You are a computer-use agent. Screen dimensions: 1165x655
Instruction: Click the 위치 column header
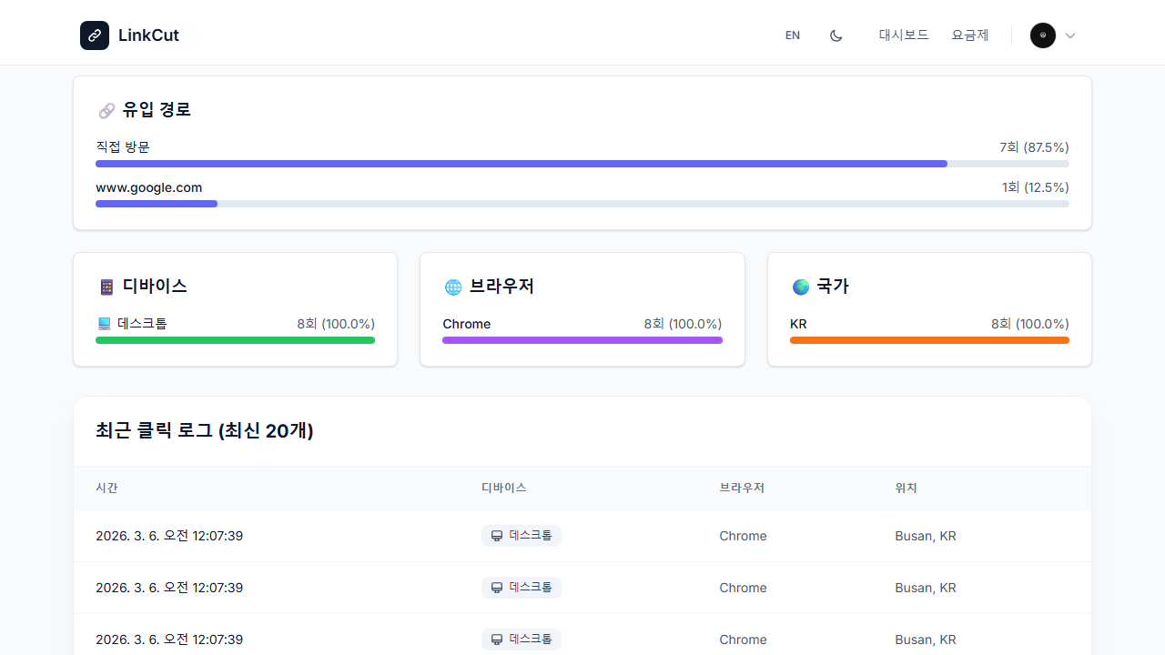click(906, 488)
